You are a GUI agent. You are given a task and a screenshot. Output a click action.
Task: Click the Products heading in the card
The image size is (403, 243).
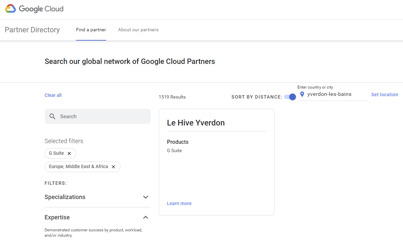pos(178,142)
